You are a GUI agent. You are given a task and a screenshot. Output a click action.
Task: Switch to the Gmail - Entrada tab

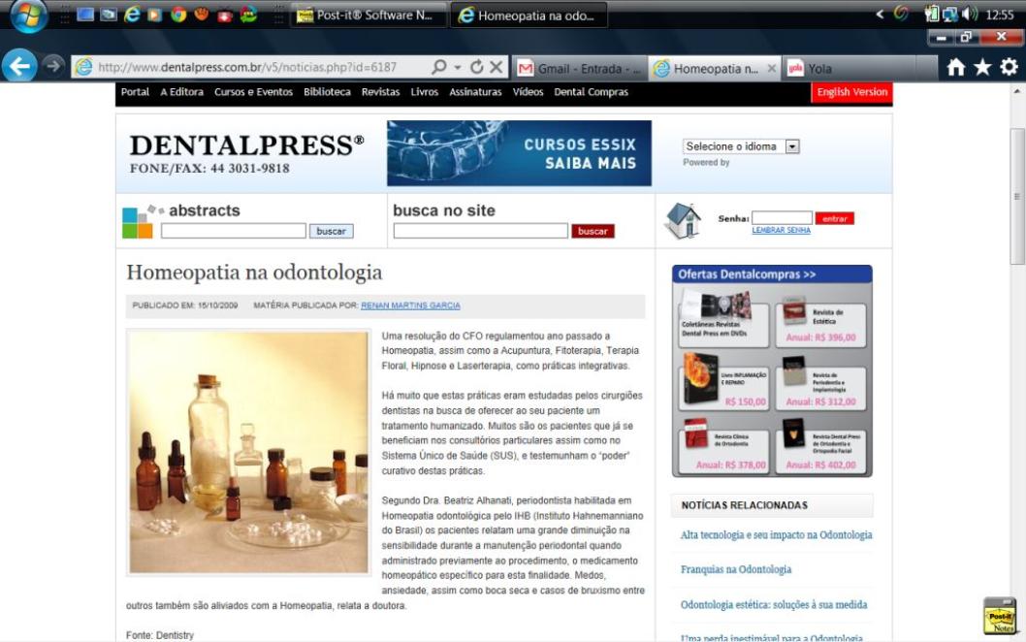pyautogui.click(x=581, y=69)
